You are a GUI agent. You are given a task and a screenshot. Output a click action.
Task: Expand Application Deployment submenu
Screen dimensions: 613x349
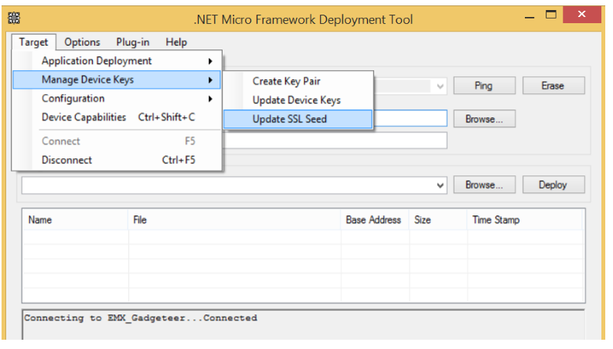tap(117, 61)
